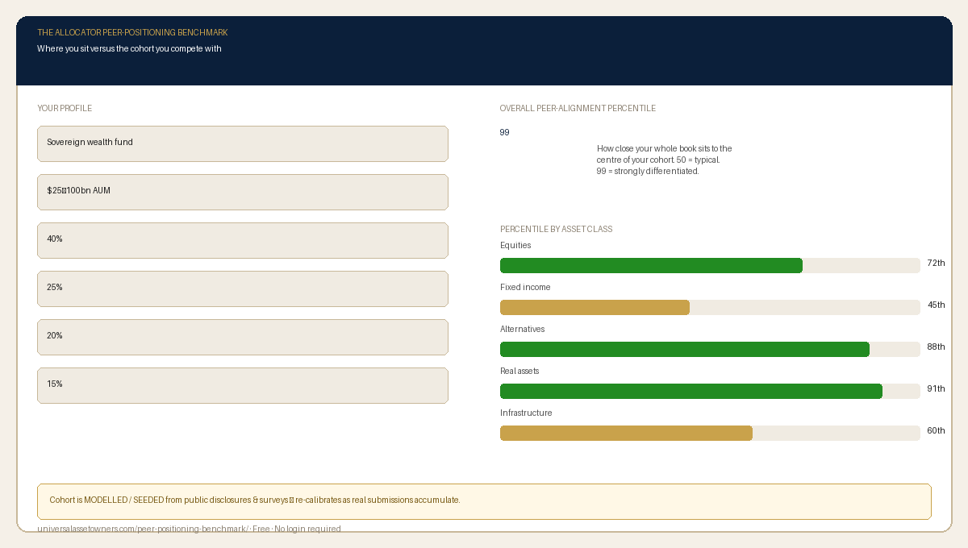Click the Infrastructure label
The height and width of the screenshot is (548, 968).
526,413
